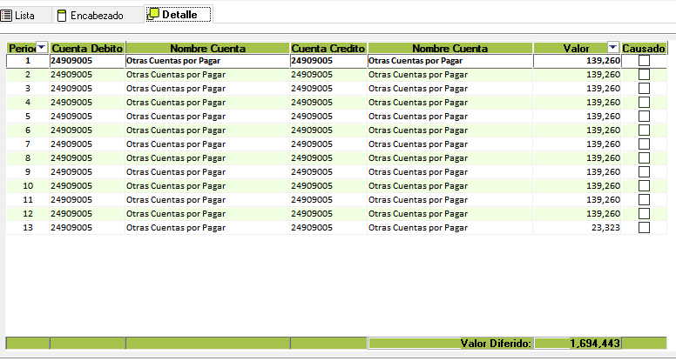This screenshot has width=676, height=361.
Task: Switch to the Encabezado tab
Action: tap(96, 16)
